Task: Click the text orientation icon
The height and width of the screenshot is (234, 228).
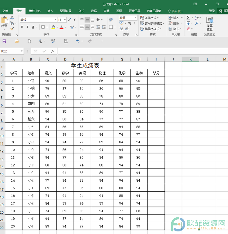Action: point(98,19)
